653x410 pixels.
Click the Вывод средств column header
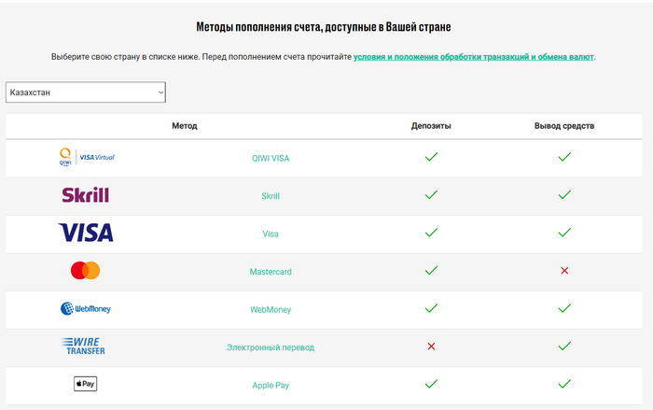(x=564, y=125)
